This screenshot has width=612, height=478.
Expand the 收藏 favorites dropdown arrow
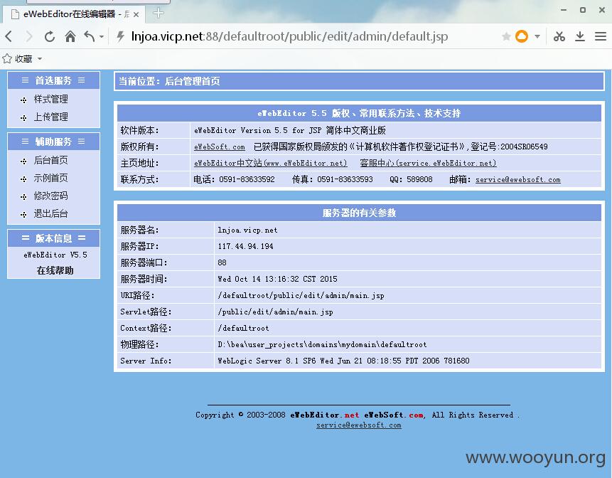tap(39, 59)
